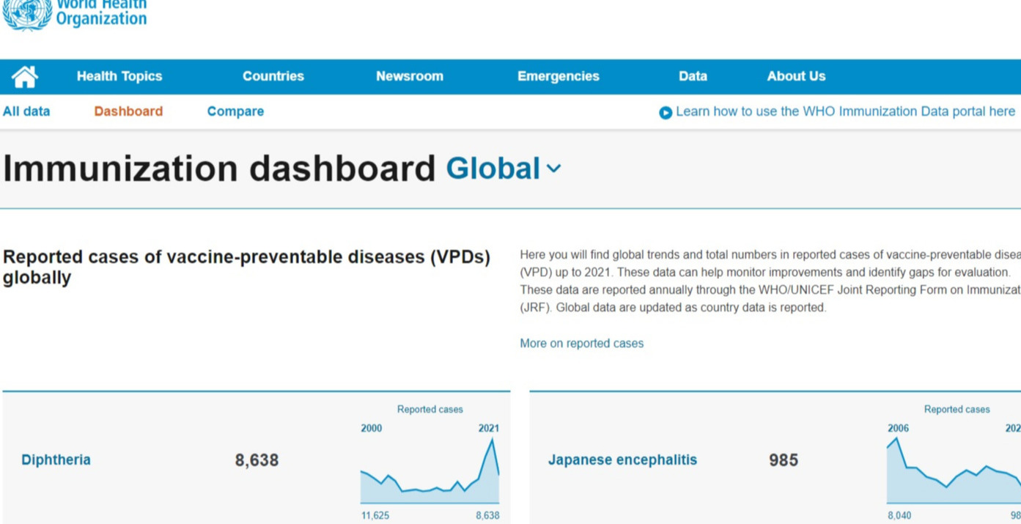Follow the More on reported cases link
Image resolution: width=1021 pixels, height=524 pixels.
[581, 343]
